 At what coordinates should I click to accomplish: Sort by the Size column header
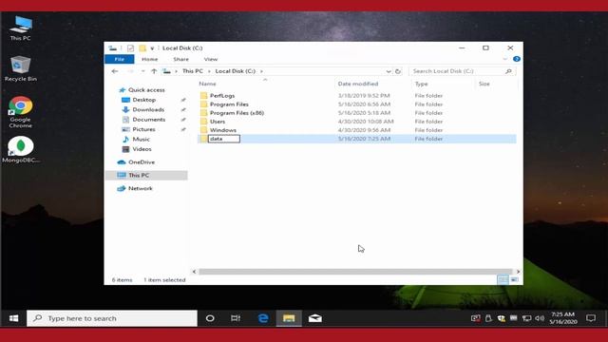point(484,84)
